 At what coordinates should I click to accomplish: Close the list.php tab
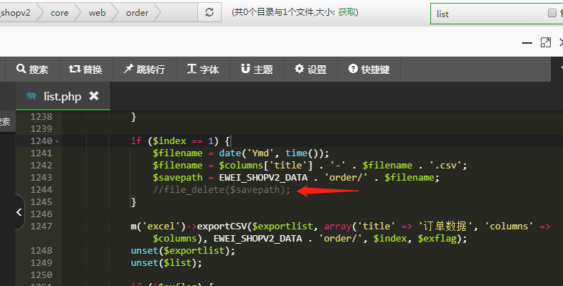click(x=94, y=96)
